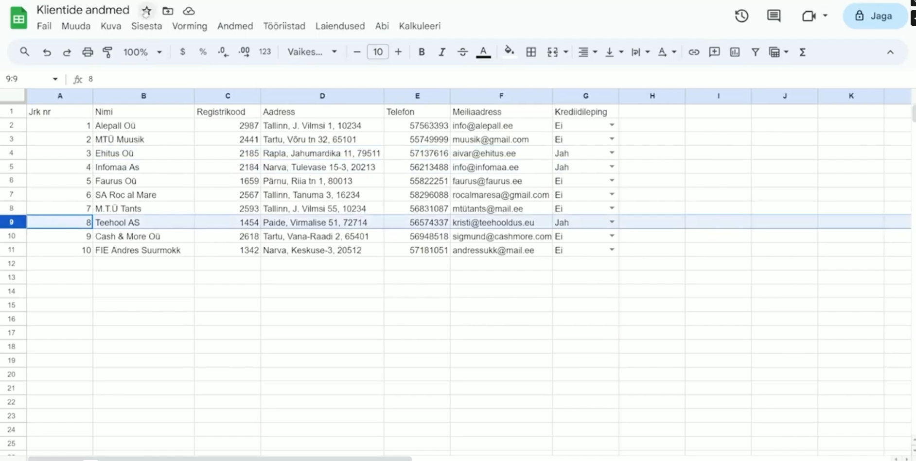The image size is (916, 461).
Task: Collapse the toolbar with chevron
Action: pos(890,52)
